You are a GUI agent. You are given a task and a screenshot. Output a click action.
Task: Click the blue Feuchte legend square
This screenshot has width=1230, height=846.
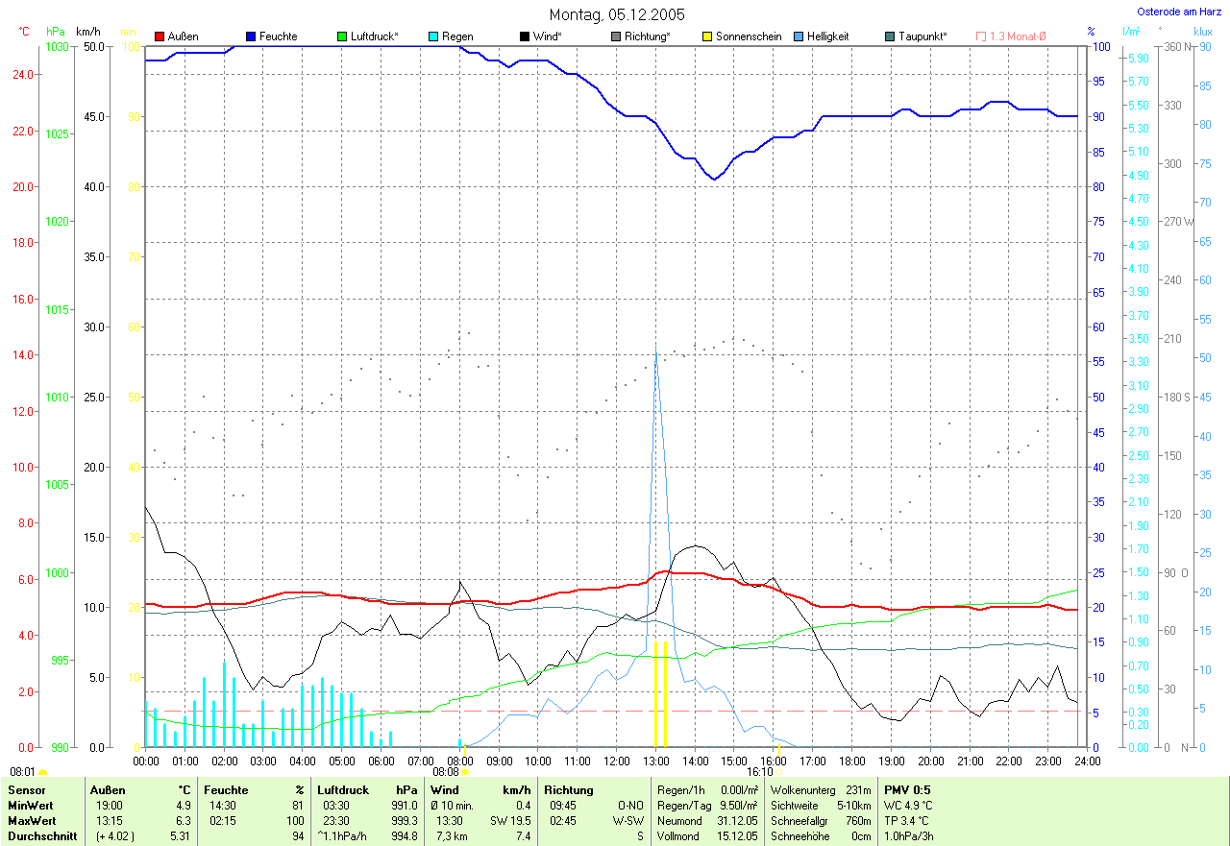251,36
